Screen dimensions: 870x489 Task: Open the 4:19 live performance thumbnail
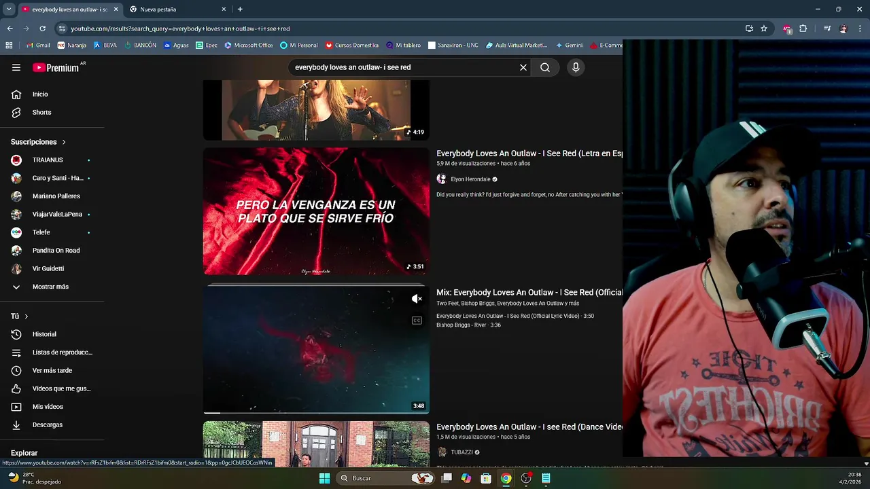pyautogui.click(x=316, y=110)
